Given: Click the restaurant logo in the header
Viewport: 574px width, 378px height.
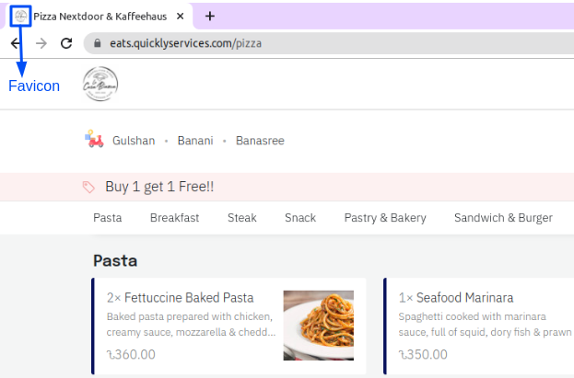Looking at the screenshot, I should click(100, 85).
